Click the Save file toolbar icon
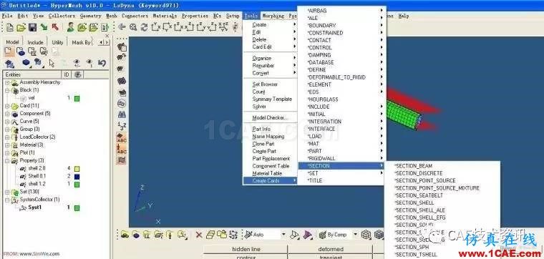Viewport: 544px width, 259px height. click(x=33, y=27)
